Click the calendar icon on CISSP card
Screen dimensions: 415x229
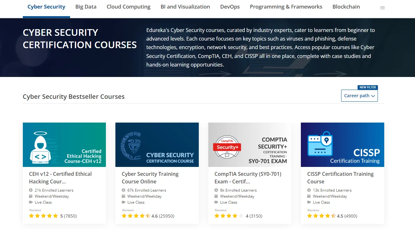[309, 196]
